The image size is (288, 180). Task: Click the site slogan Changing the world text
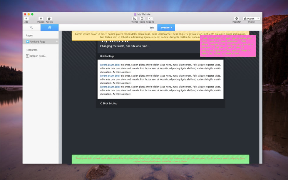click(x=125, y=46)
